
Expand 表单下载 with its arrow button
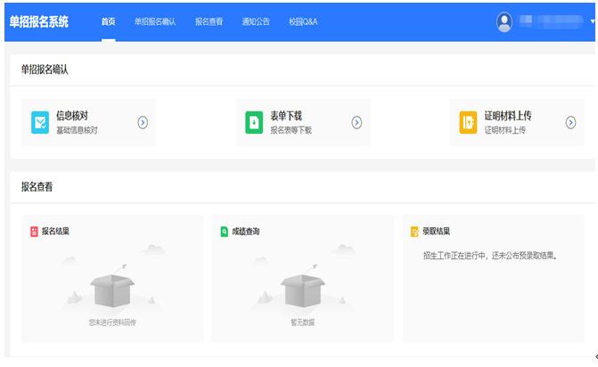[356, 123]
